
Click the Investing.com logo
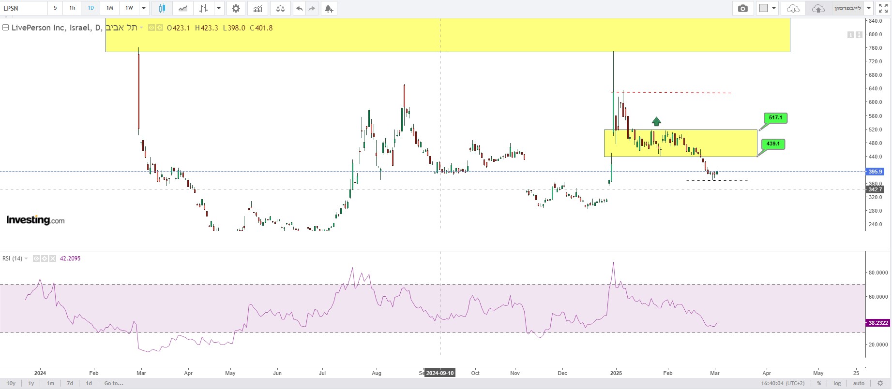click(x=35, y=220)
